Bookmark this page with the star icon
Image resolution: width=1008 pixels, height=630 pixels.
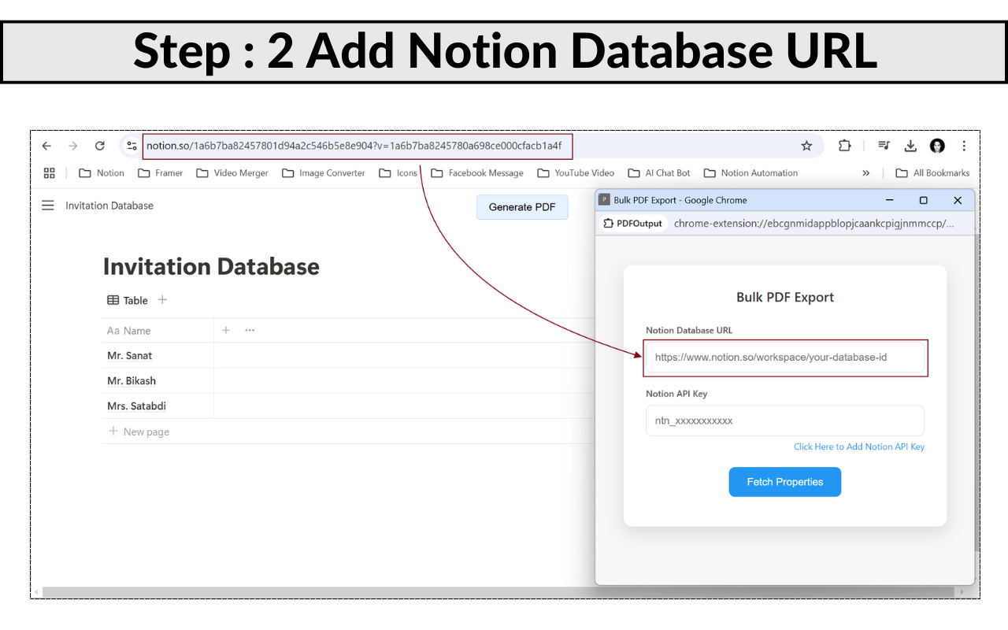point(806,146)
